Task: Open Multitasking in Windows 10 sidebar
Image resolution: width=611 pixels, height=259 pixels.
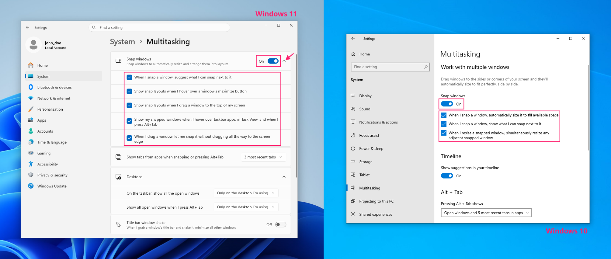Action: 390,188
